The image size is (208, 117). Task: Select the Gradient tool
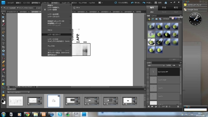(3, 84)
